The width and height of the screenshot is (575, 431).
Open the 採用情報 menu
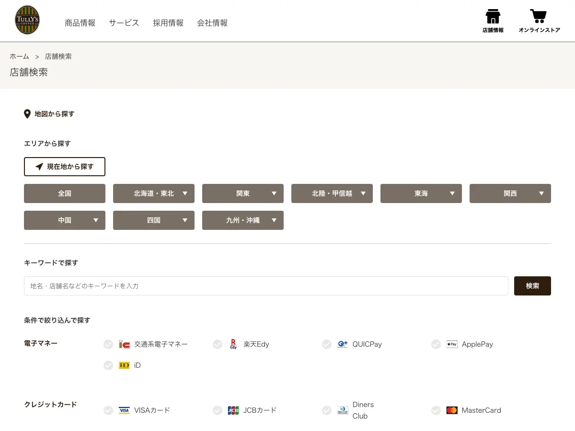(x=168, y=23)
